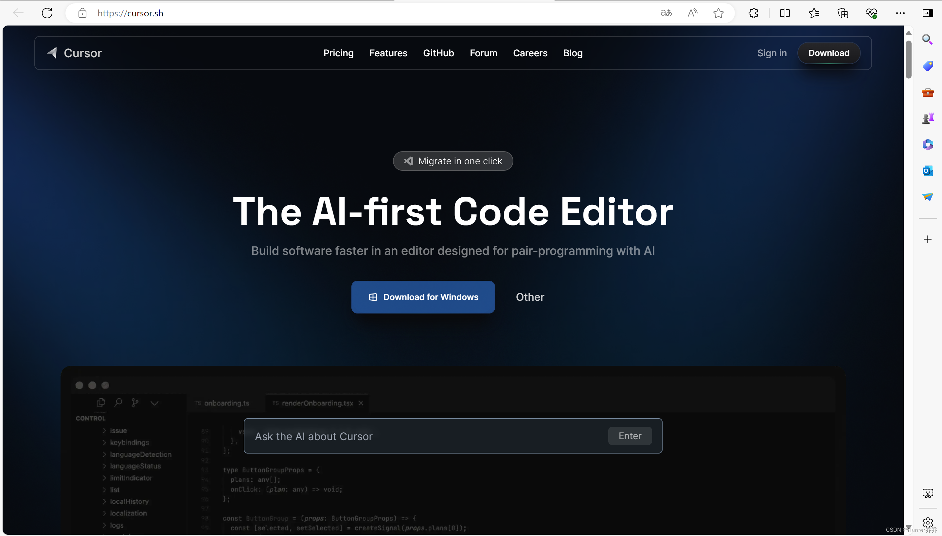Open the browser extensions puzzle icon
The height and width of the screenshot is (536, 942).
(753, 13)
